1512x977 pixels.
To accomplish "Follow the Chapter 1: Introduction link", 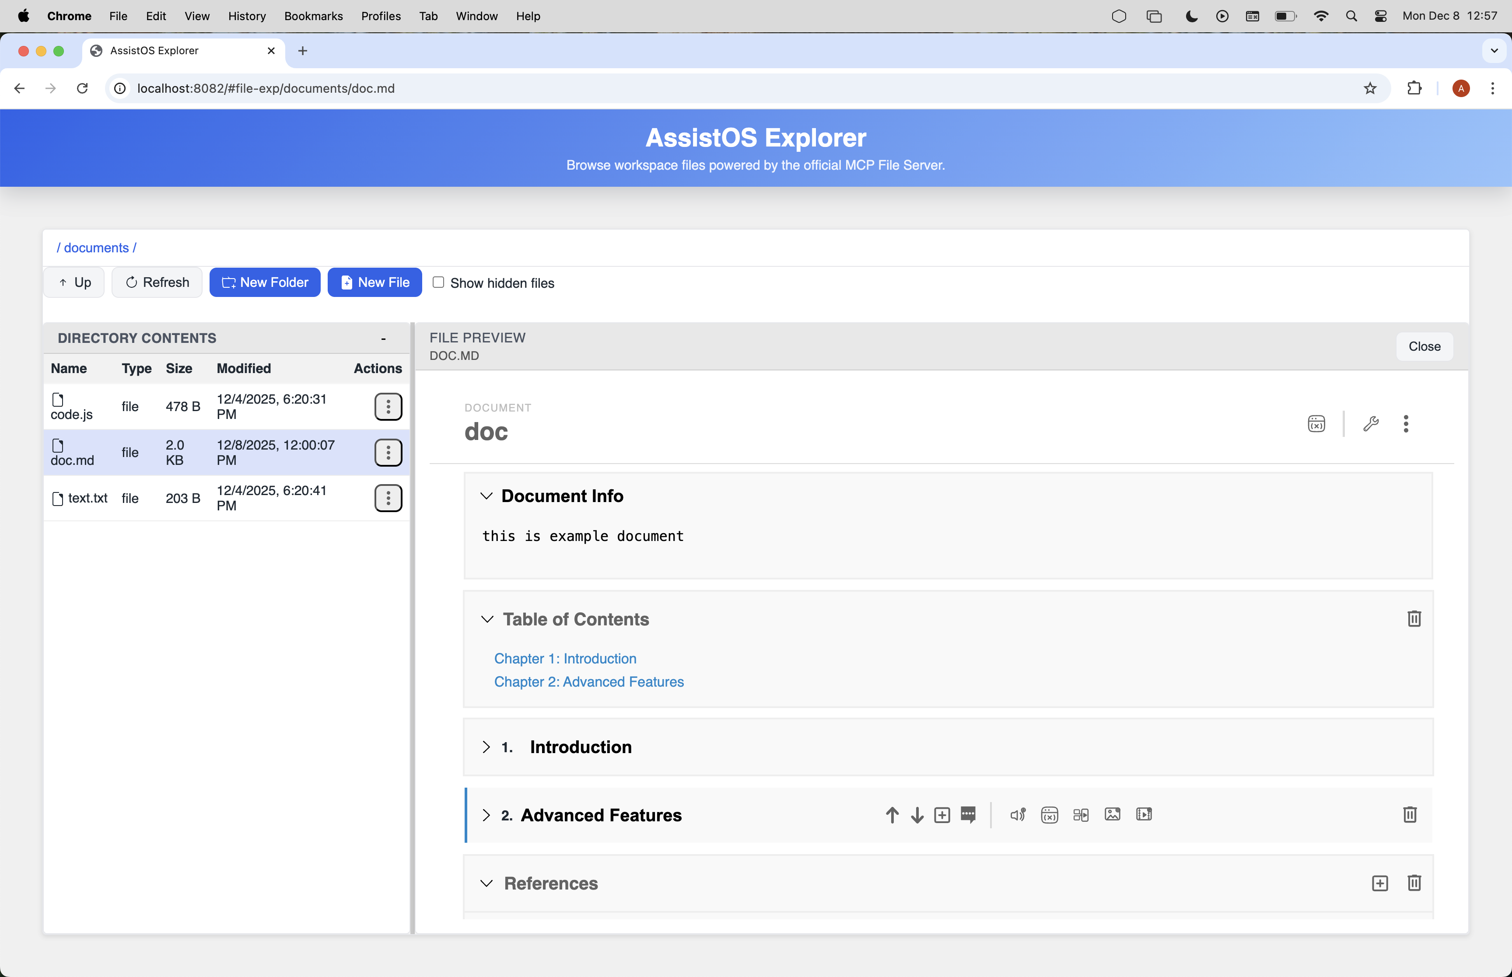I will (565, 659).
